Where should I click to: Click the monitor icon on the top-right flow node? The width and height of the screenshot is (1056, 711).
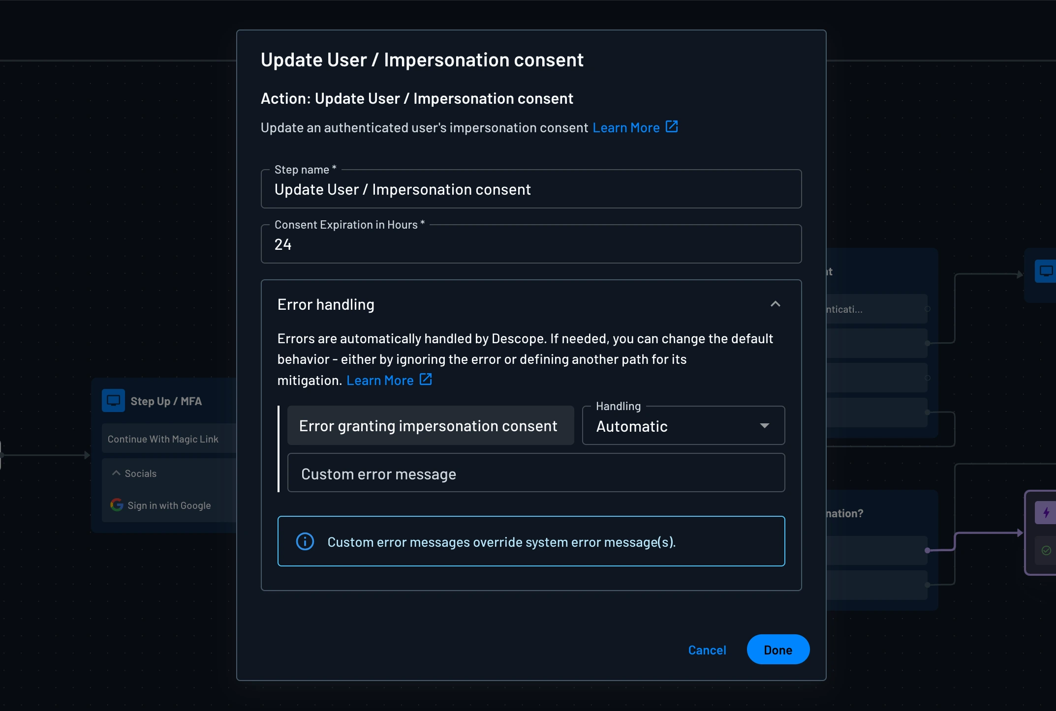1046,271
